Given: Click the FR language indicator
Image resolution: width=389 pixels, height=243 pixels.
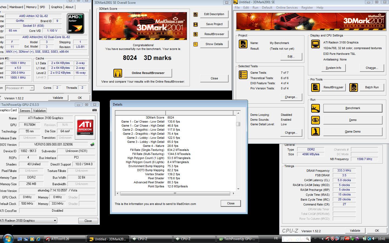Looking at the screenshot, I should [x=276, y=239].
